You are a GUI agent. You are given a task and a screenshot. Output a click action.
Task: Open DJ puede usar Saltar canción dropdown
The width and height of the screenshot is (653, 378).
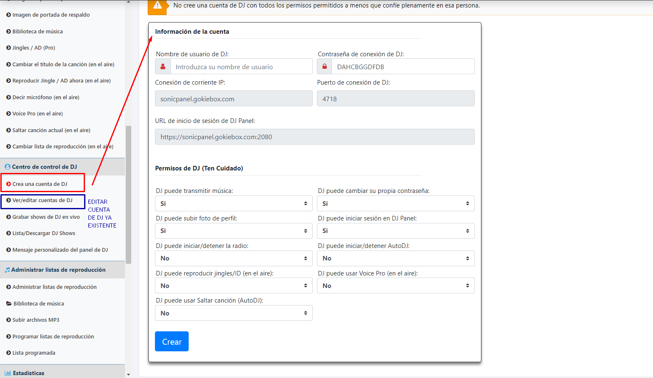234,313
